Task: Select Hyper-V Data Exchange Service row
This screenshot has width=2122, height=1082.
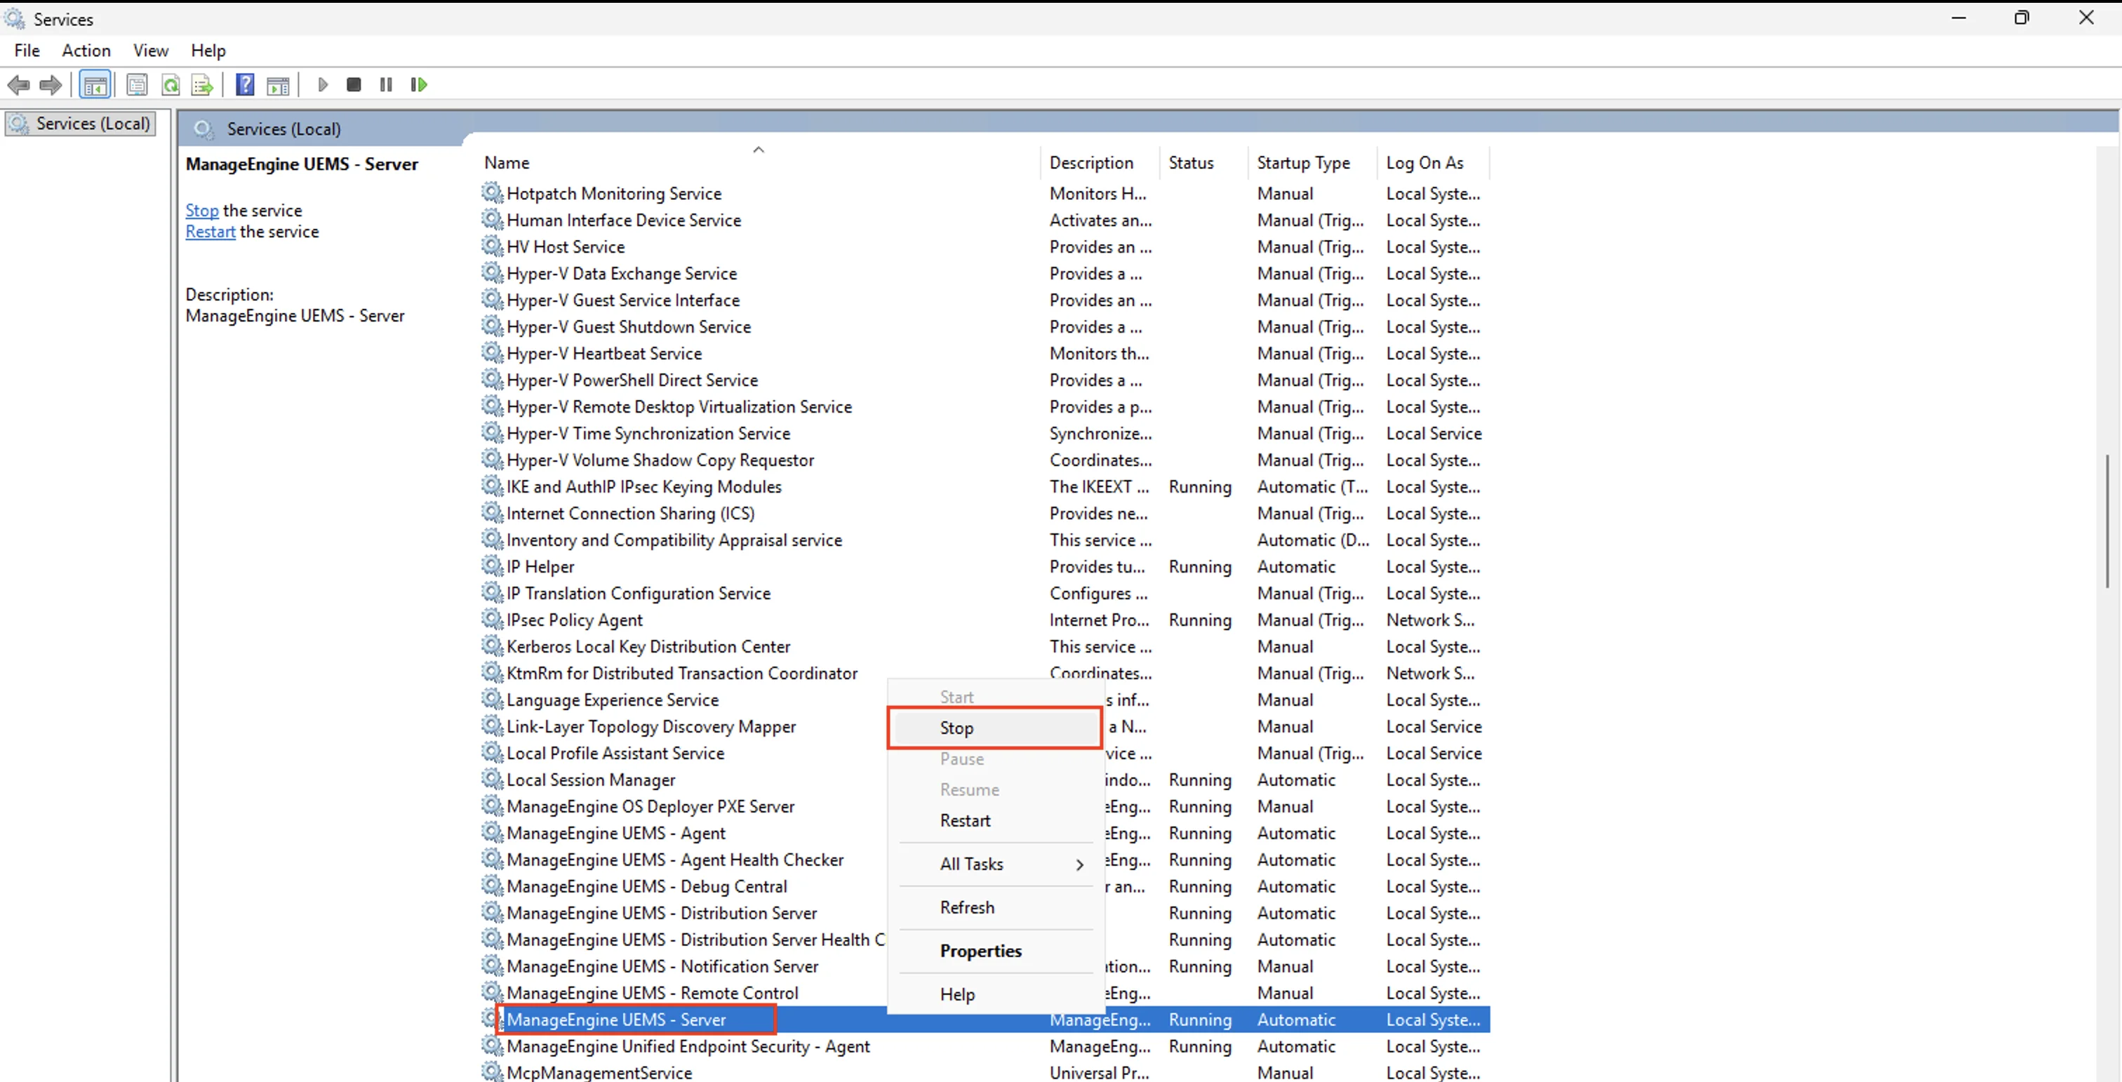Action: click(985, 274)
